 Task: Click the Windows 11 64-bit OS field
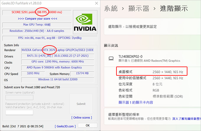point(58,80)
